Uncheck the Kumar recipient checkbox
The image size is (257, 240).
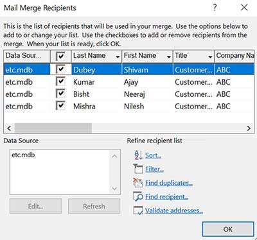pyautogui.click(x=60, y=81)
